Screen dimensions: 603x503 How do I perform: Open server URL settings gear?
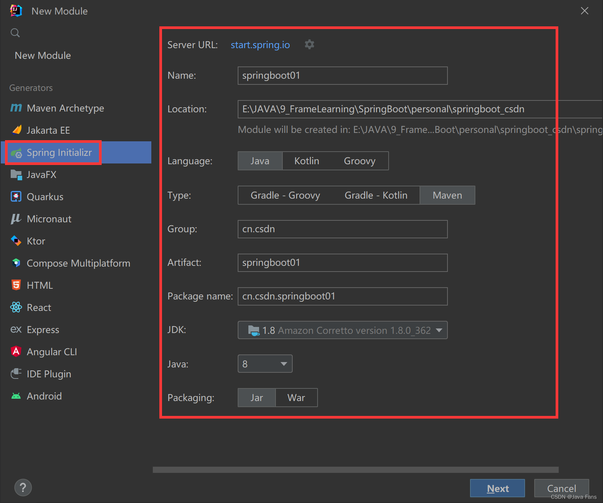[310, 45]
